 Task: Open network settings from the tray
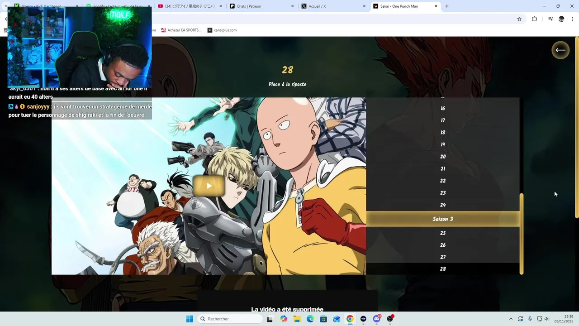click(x=540, y=319)
